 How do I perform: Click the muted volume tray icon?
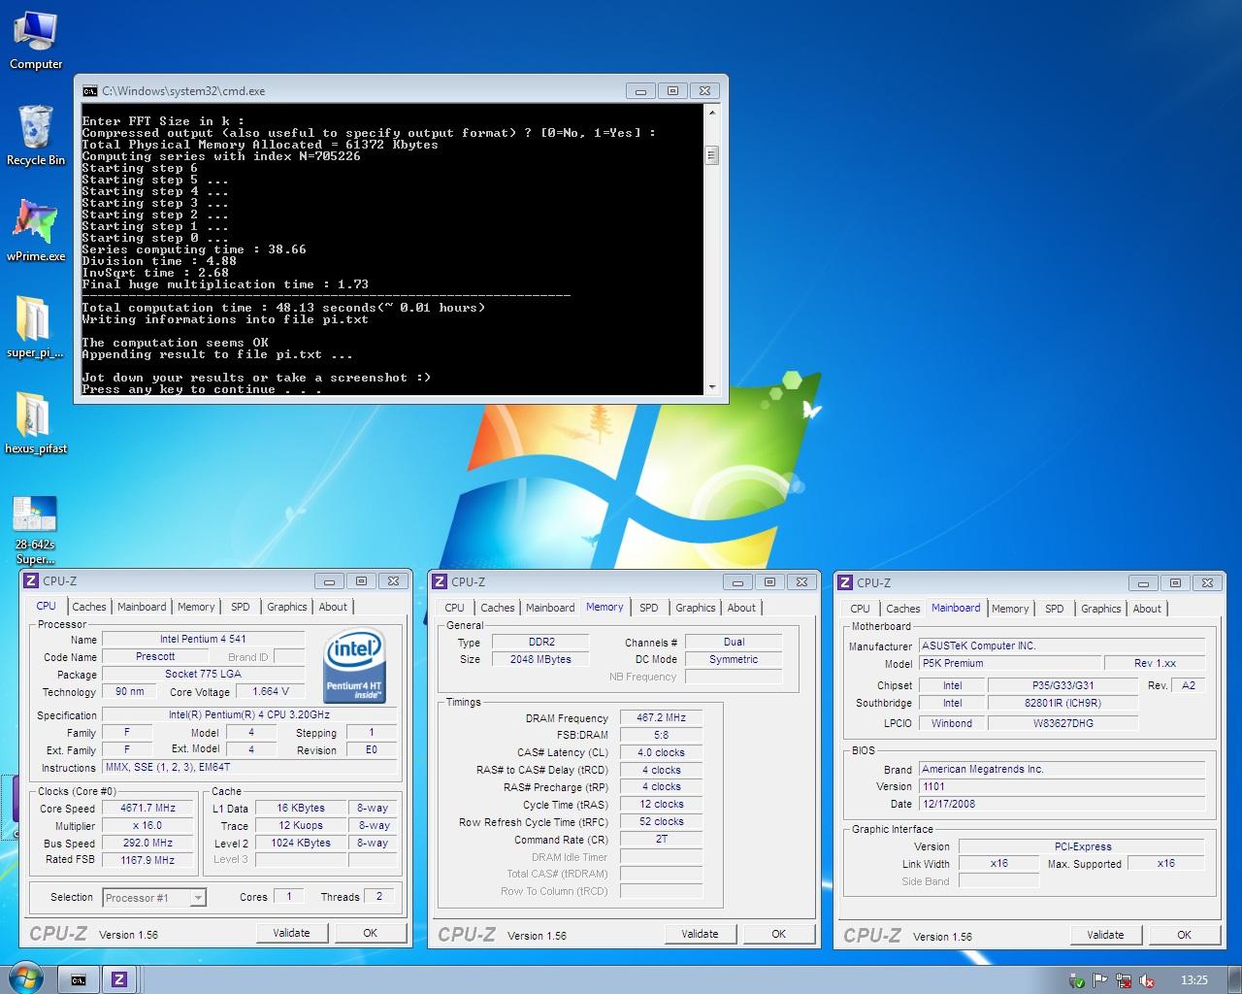tap(1147, 980)
